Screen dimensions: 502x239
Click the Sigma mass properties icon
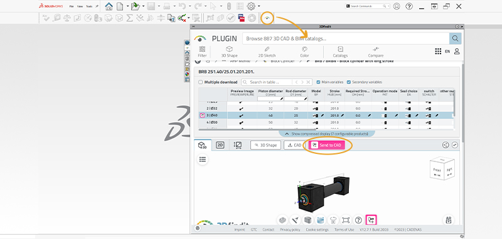pos(129,18)
